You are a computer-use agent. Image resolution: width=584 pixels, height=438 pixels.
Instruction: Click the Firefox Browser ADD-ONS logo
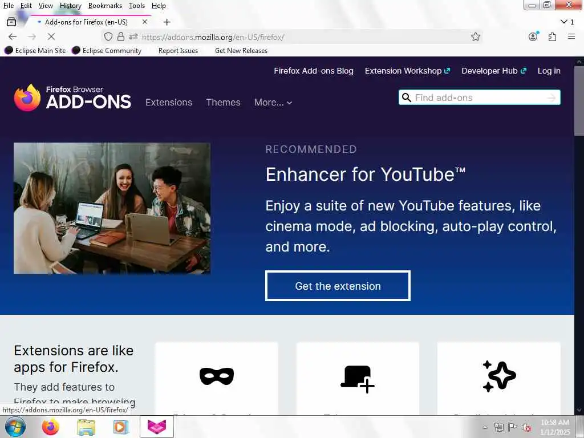(72, 98)
